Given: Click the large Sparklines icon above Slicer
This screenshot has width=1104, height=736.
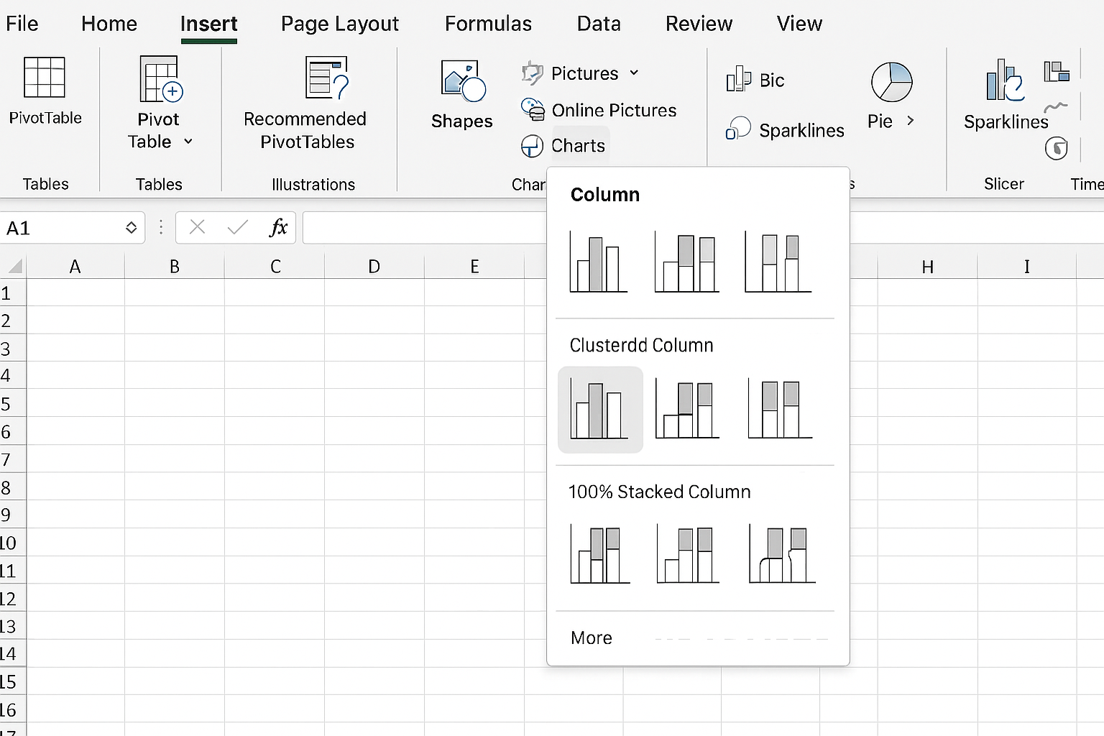Looking at the screenshot, I should coord(1004,80).
